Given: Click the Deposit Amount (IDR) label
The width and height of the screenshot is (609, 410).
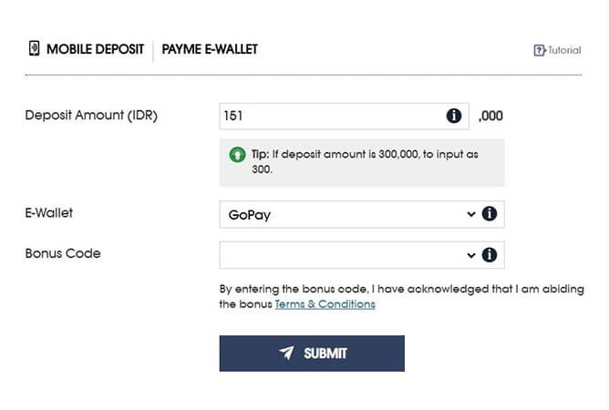Looking at the screenshot, I should coord(91,116).
